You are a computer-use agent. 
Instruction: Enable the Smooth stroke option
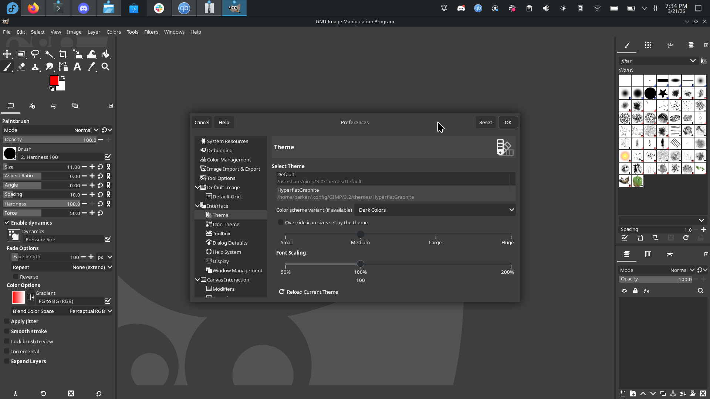(7, 331)
